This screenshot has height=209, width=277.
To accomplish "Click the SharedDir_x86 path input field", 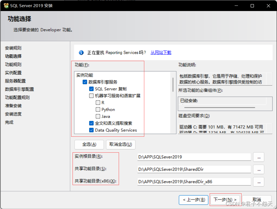I will pos(194,182).
